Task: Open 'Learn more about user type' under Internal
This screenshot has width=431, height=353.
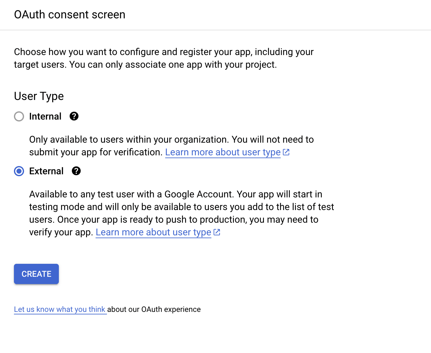Action: 222,152
